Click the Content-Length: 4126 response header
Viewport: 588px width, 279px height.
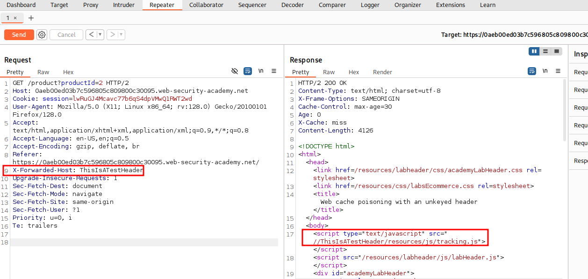point(336,131)
